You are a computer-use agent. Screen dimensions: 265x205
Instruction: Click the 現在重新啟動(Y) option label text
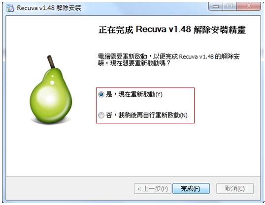pos(140,94)
